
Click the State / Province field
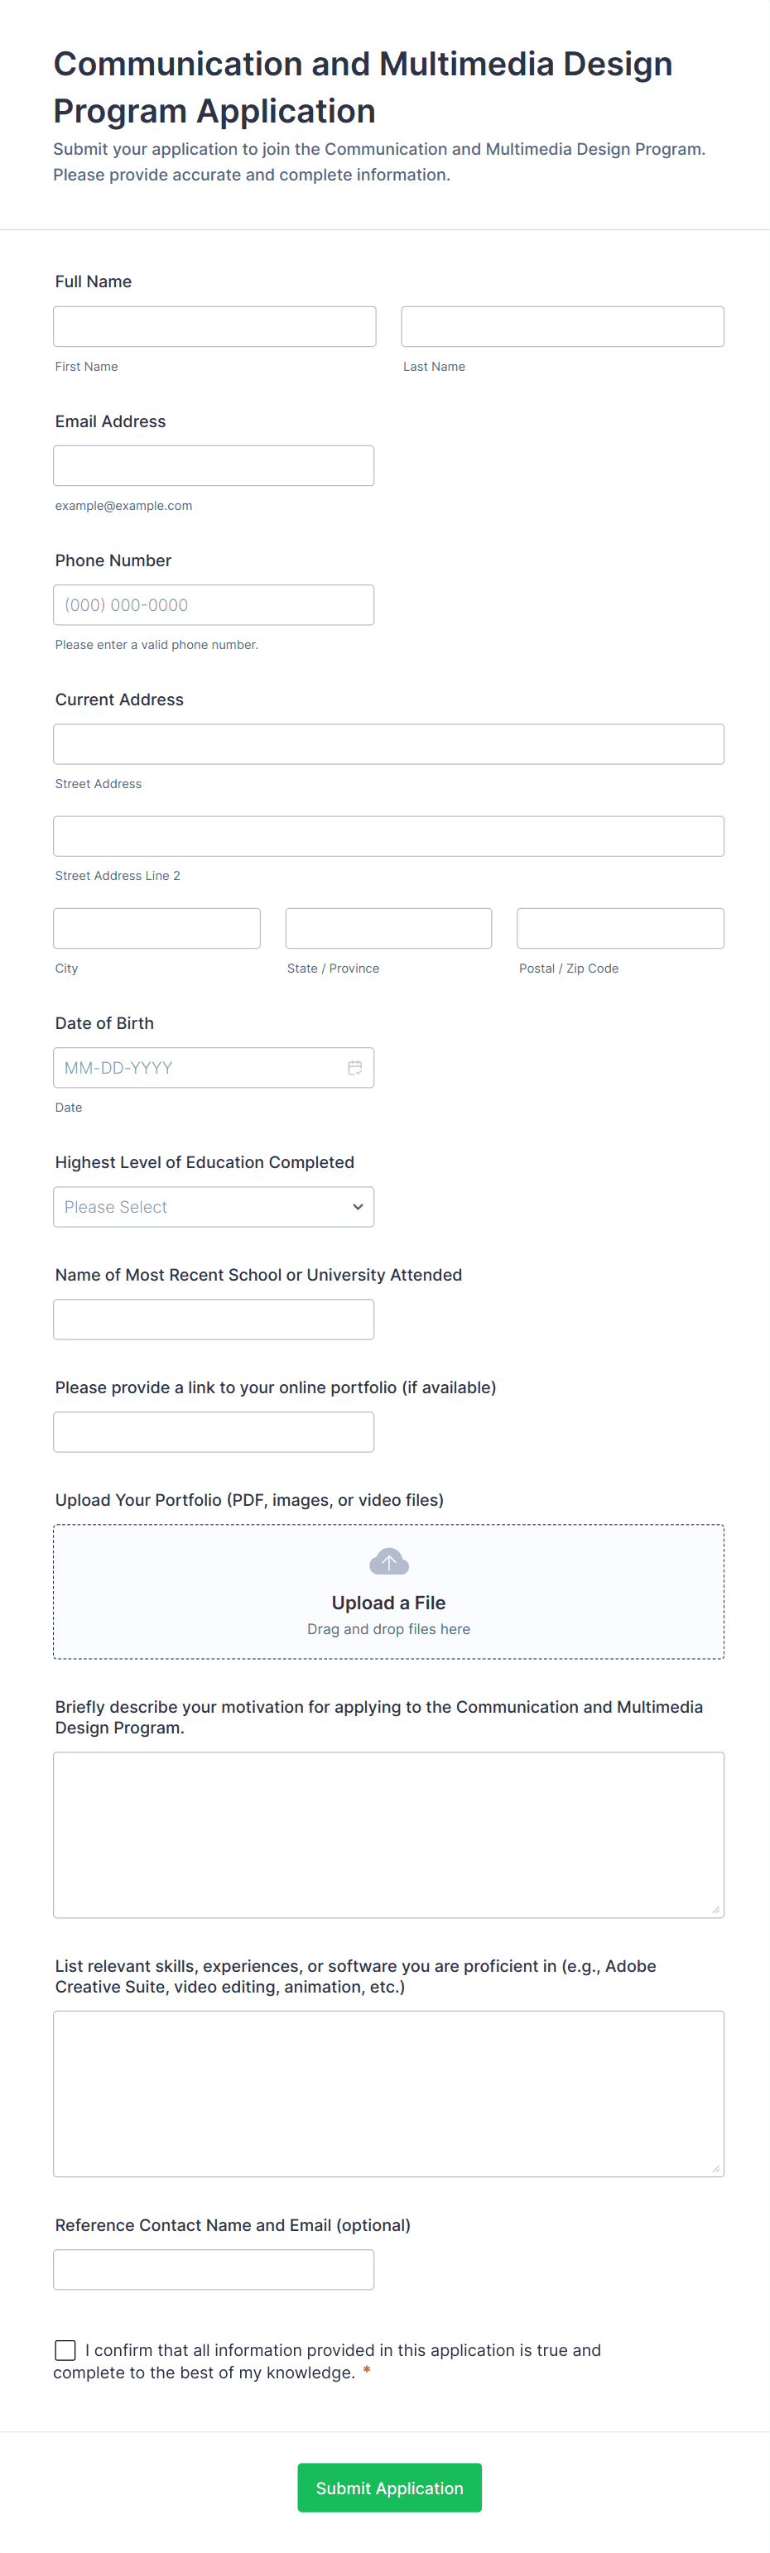tap(388, 928)
